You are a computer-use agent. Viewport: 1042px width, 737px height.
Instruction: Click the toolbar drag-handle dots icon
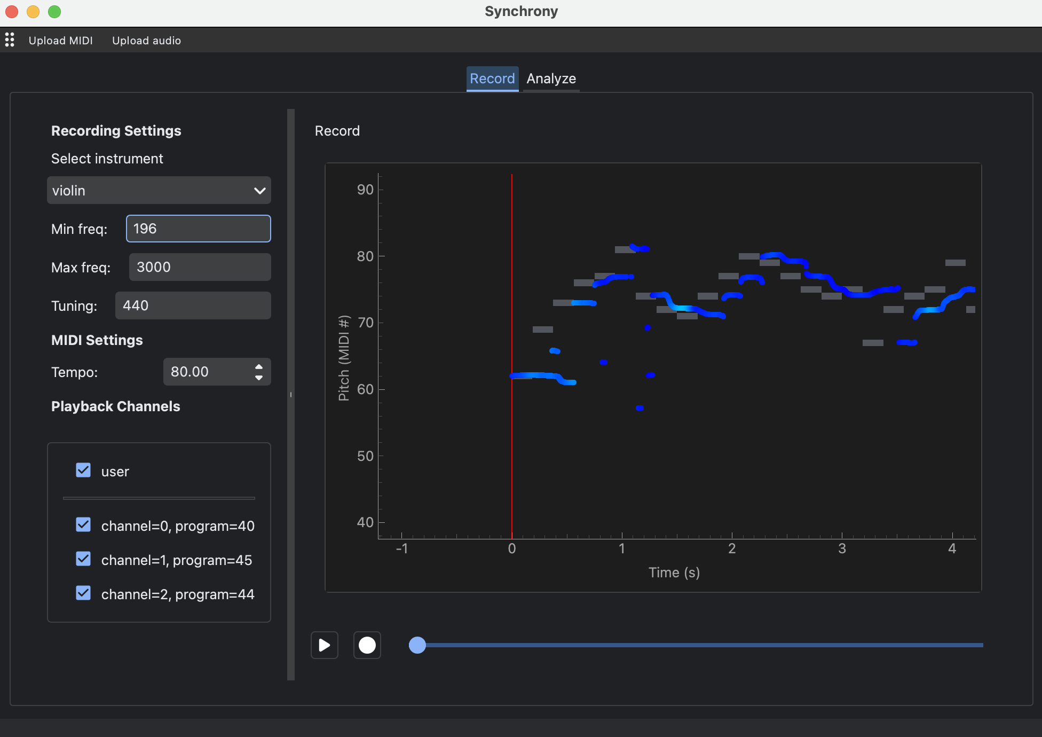10,40
